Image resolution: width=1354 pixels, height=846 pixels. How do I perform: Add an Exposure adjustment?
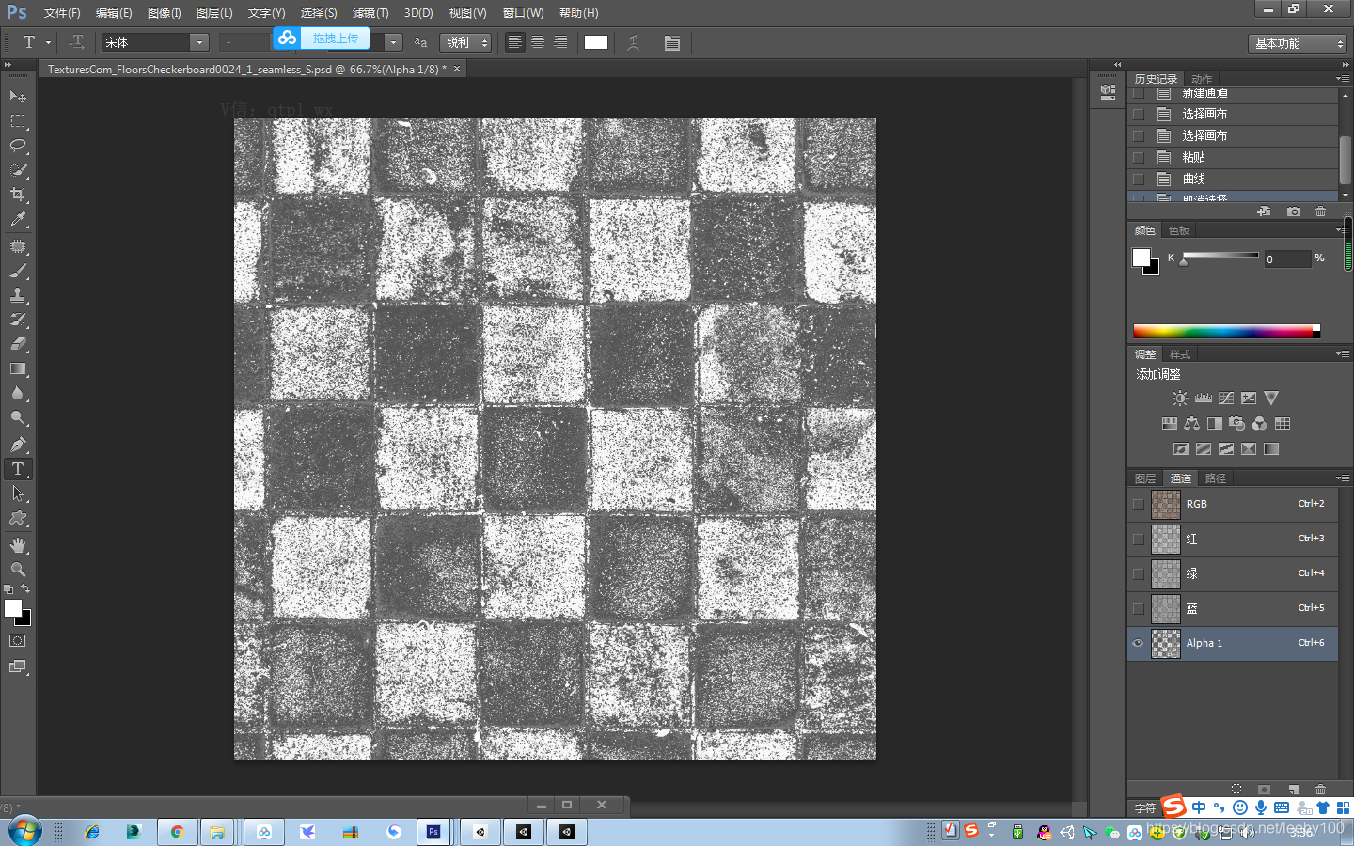[1249, 398]
